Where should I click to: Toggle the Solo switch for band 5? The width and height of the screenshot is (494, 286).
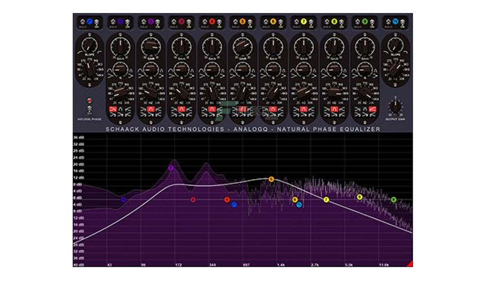coord(236,22)
